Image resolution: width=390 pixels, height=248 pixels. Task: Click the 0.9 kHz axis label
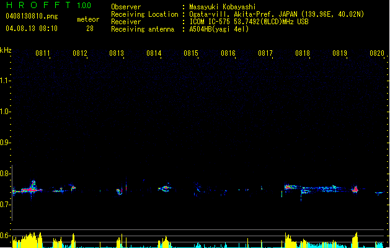point(5,143)
